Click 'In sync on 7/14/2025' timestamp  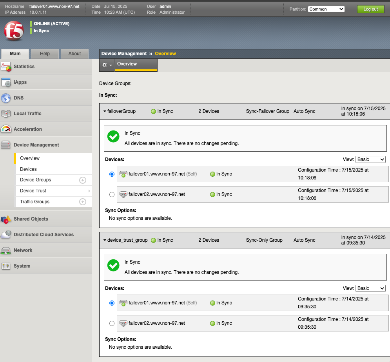pos(363,240)
